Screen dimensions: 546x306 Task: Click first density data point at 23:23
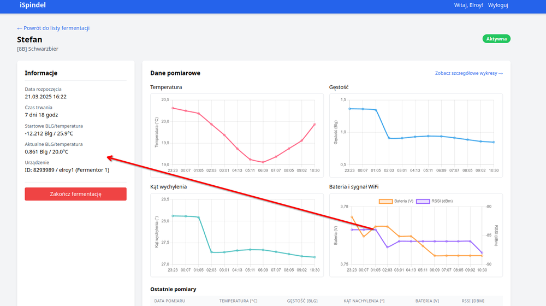coord(349,109)
